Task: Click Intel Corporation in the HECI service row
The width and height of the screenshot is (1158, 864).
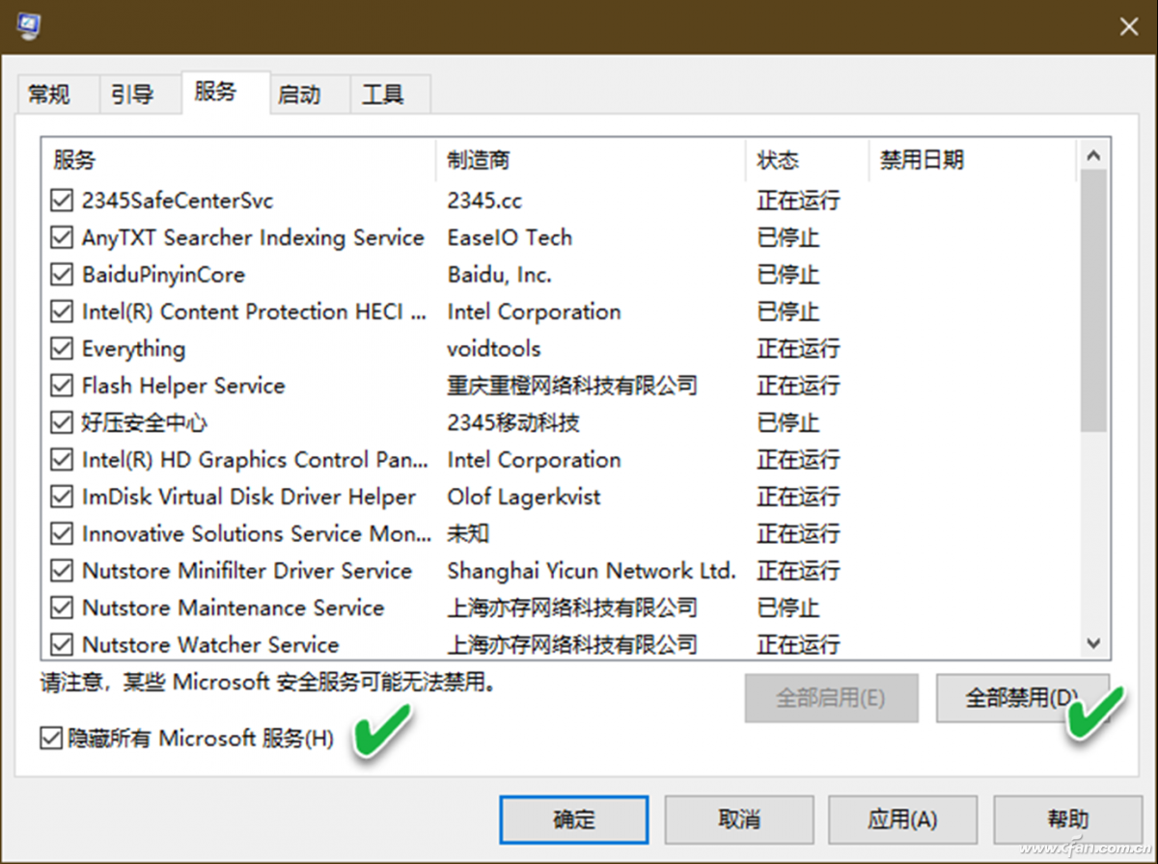Action: pyautogui.click(x=534, y=311)
